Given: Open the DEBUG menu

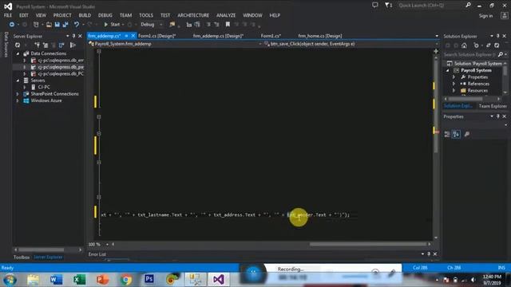Looking at the screenshot, I should click(x=105, y=15).
